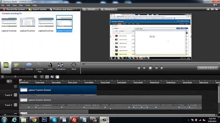Open File Explorer from taskbar
220x123 pixels.
click(24, 120)
